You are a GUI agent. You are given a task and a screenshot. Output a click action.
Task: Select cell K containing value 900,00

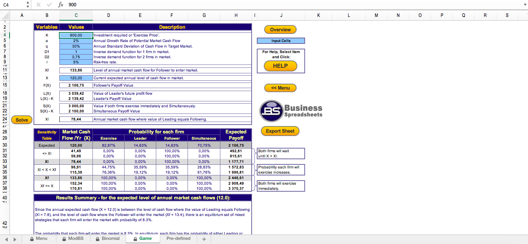tap(76, 35)
